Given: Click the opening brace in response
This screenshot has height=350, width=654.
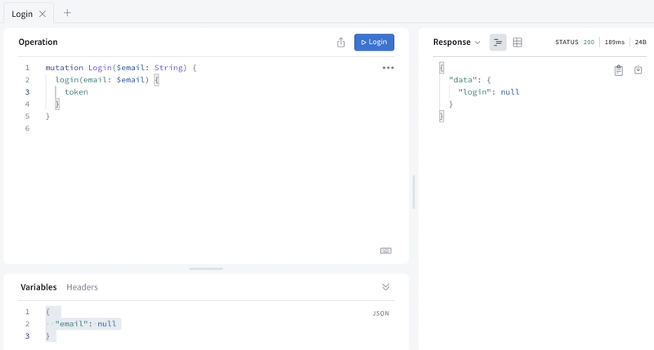Looking at the screenshot, I should (x=441, y=68).
